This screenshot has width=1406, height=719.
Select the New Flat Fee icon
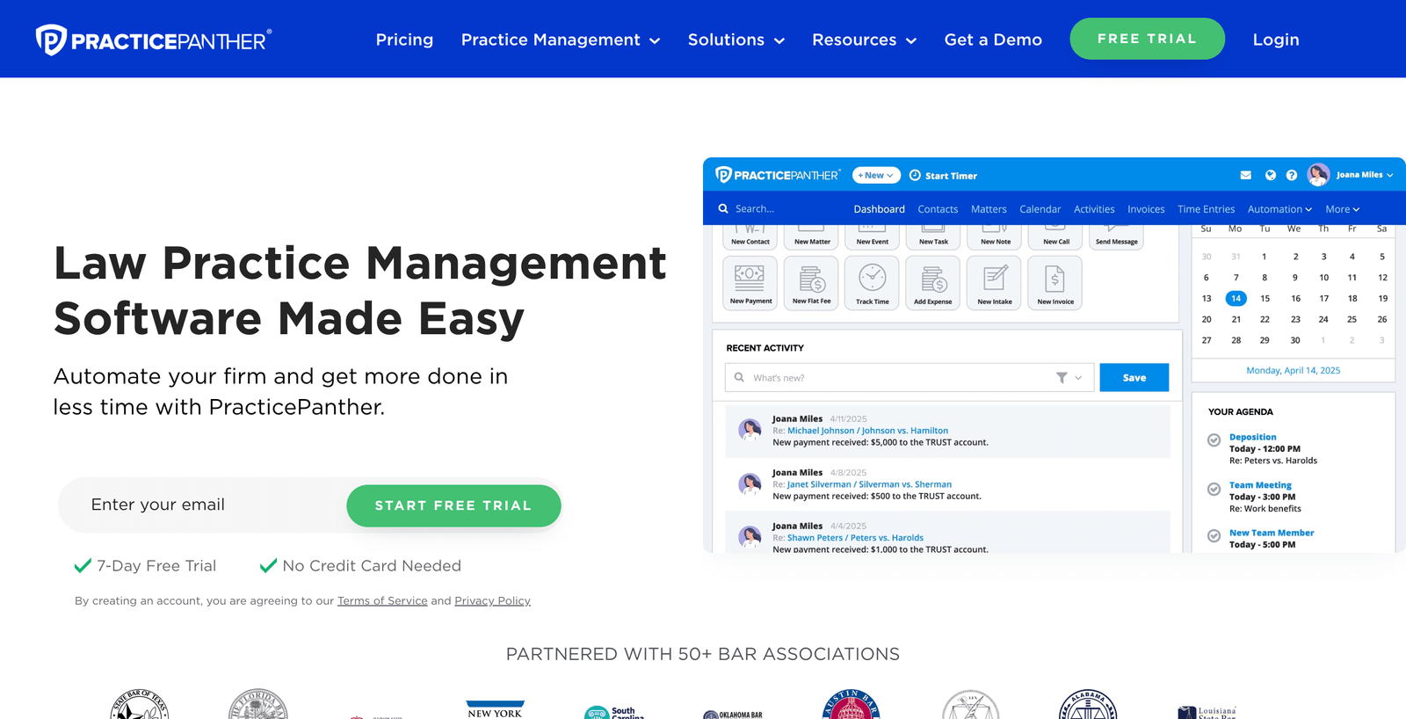point(811,280)
